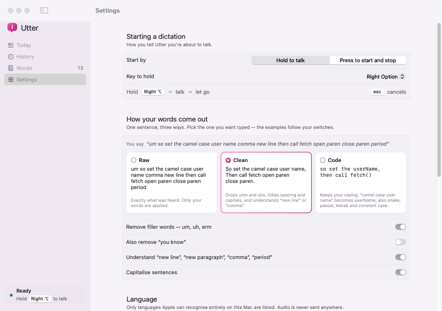This screenshot has width=442, height=311.
Task: Click the Words count badge 13
Action: (x=80, y=68)
